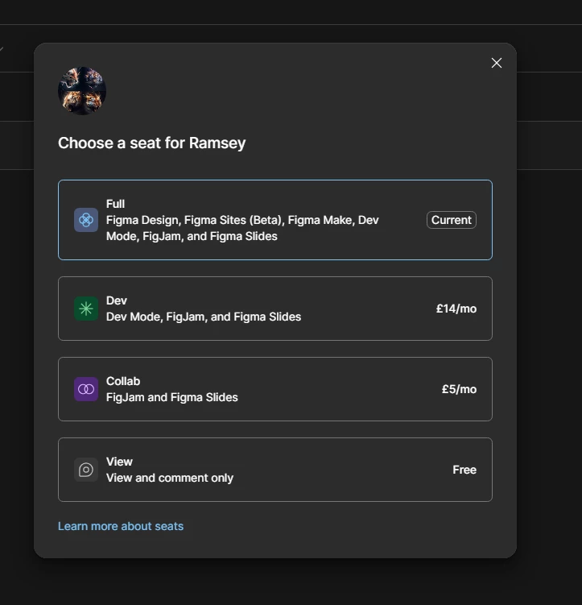Image resolution: width=582 pixels, height=605 pixels.
Task: Choose the 'Dev' seat title
Action: click(x=117, y=300)
